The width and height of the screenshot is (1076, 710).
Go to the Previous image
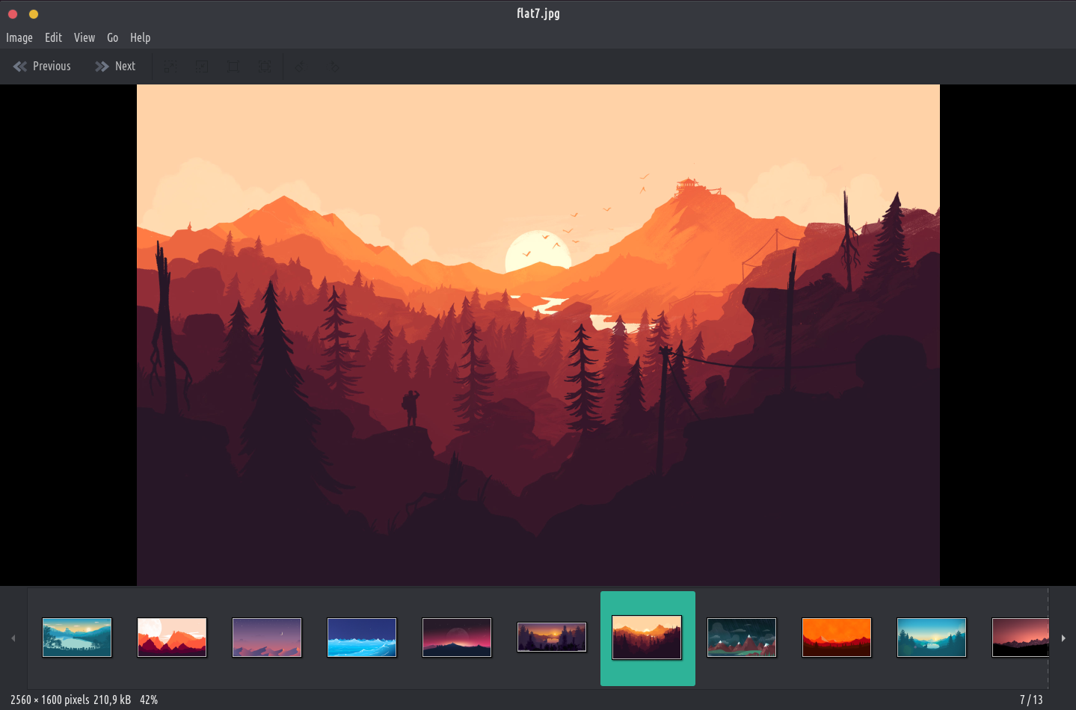pyautogui.click(x=43, y=67)
